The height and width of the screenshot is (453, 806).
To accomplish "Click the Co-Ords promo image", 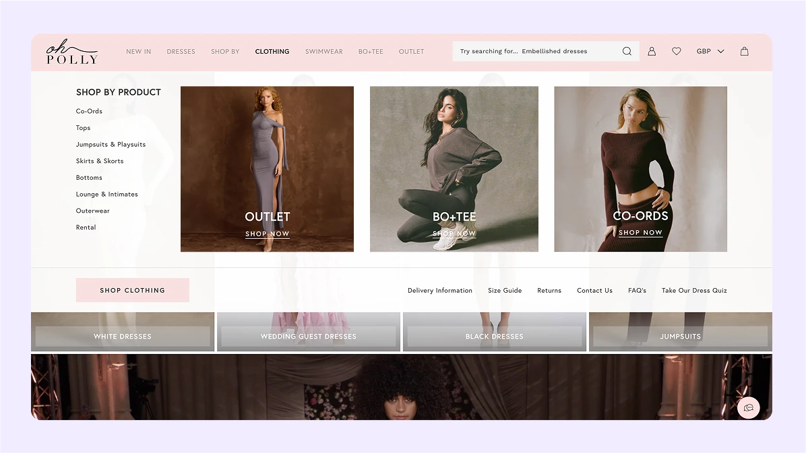I will pos(640,169).
